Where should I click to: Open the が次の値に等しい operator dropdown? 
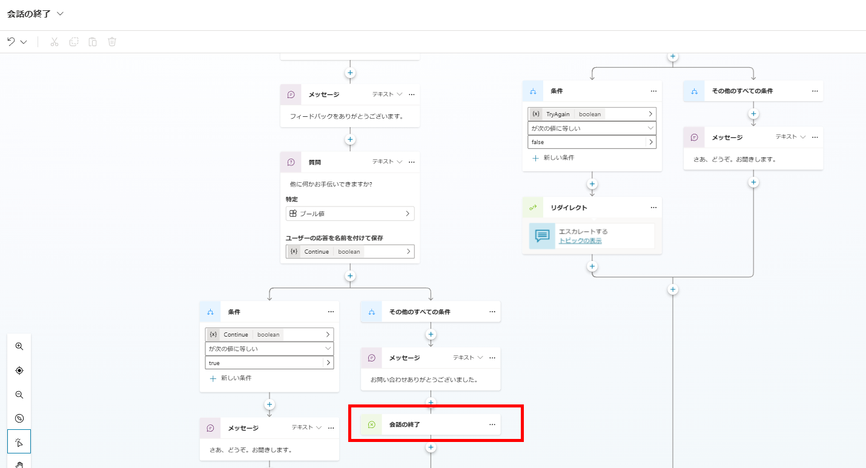point(592,128)
